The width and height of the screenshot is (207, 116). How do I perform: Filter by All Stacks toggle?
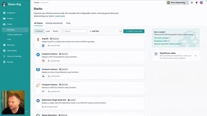point(39,31)
